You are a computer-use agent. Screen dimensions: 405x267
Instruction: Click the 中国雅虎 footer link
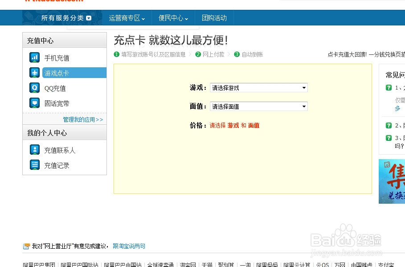click(362, 265)
